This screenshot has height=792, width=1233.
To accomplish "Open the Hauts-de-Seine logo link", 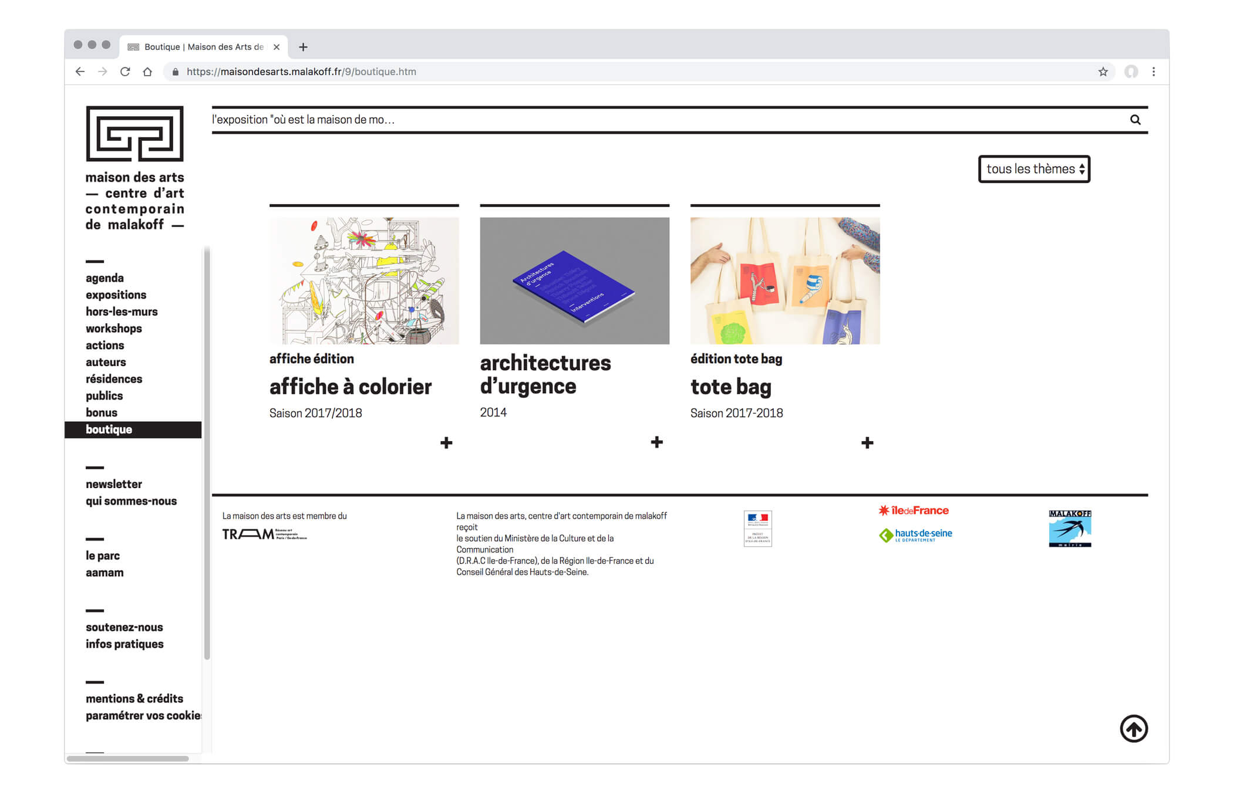I will coord(915,534).
